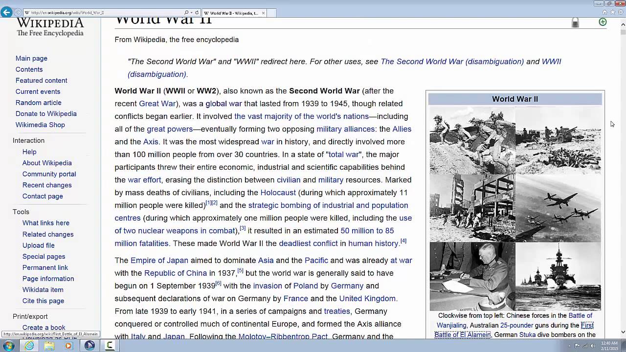Open the Help link under Interaction

[x=29, y=152]
